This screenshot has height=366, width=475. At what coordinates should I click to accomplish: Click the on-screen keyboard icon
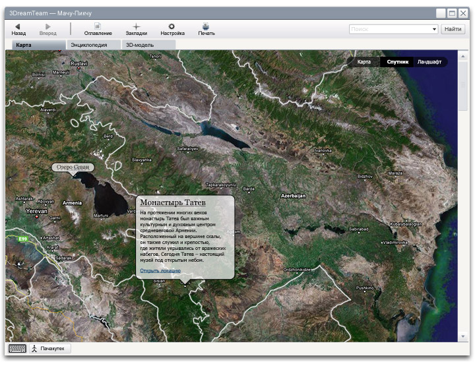coord(17,348)
